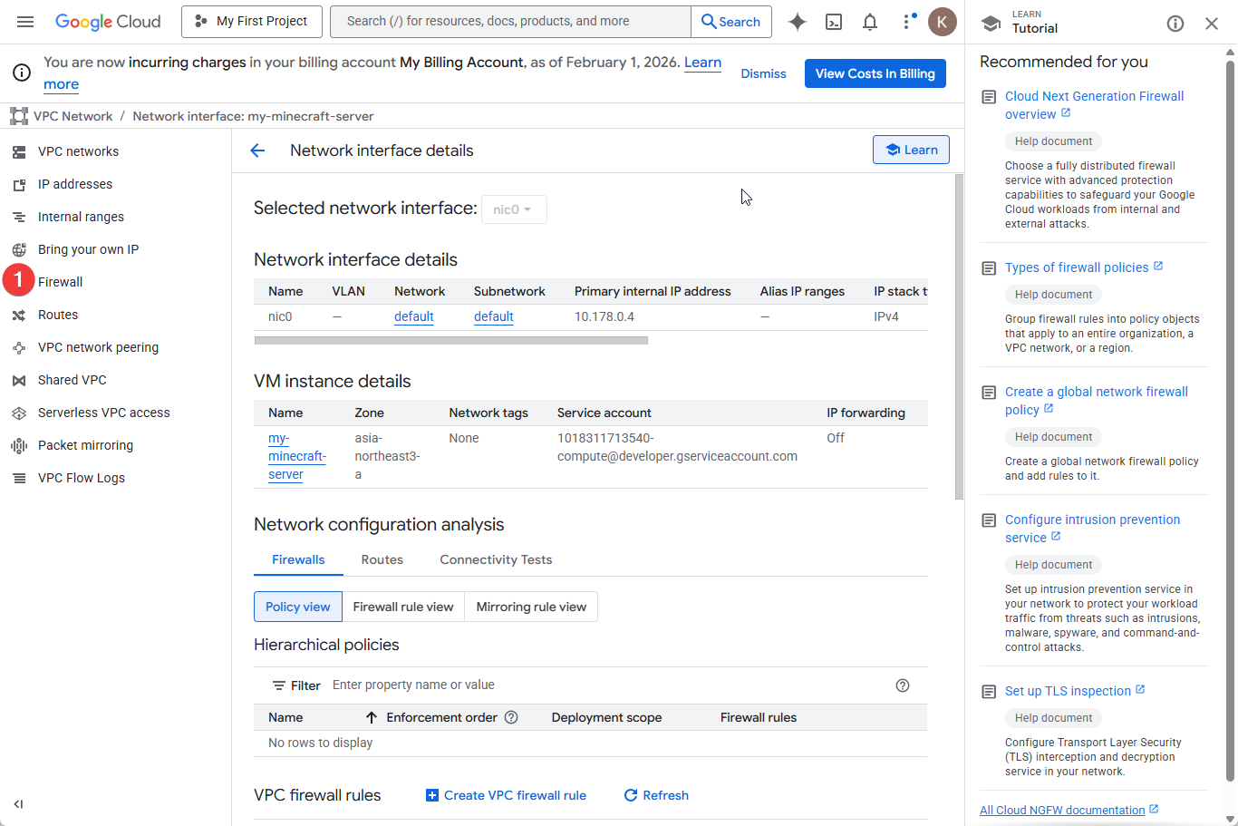This screenshot has width=1238, height=826.
Task: Select Policy view toggle
Action: [x=298, y=607]
